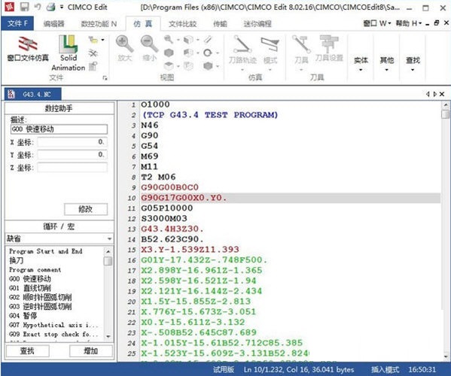451x376 pixels.
Task: Click the Tool (刀具) icon
Action: pos(301,44)
